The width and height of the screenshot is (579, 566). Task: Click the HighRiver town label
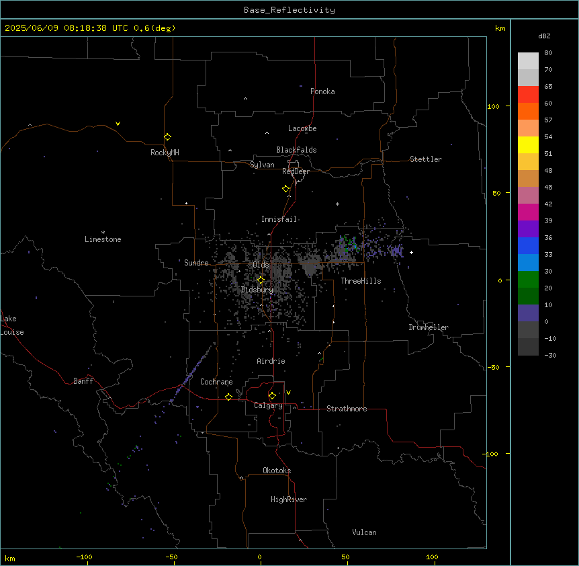tap(289, 499)
